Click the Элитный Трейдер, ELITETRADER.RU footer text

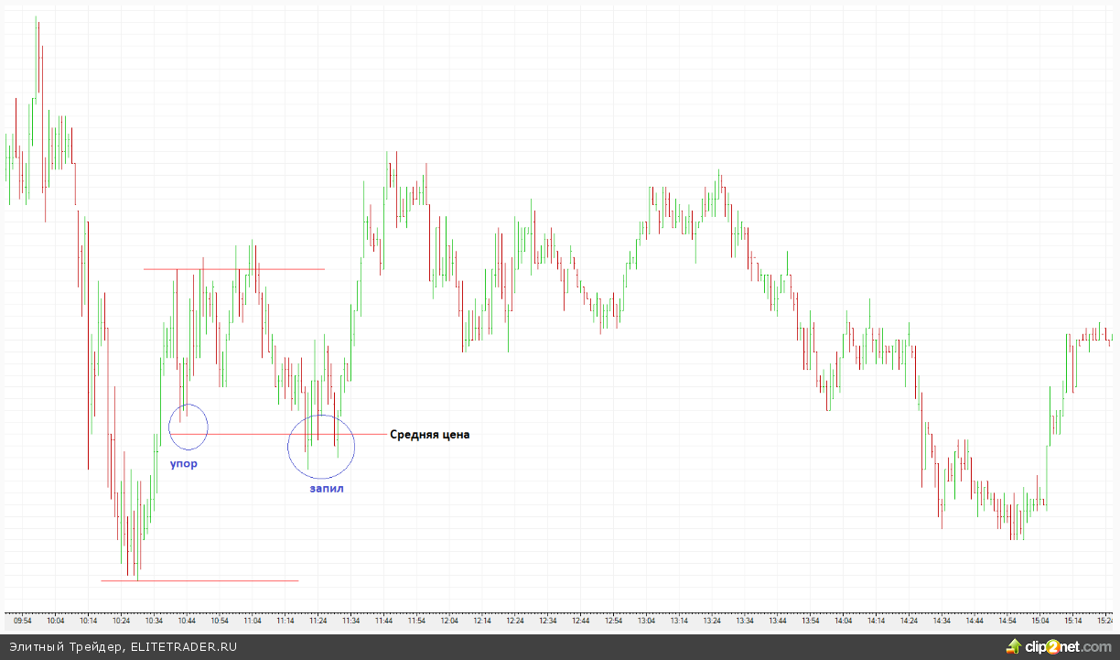124,647
